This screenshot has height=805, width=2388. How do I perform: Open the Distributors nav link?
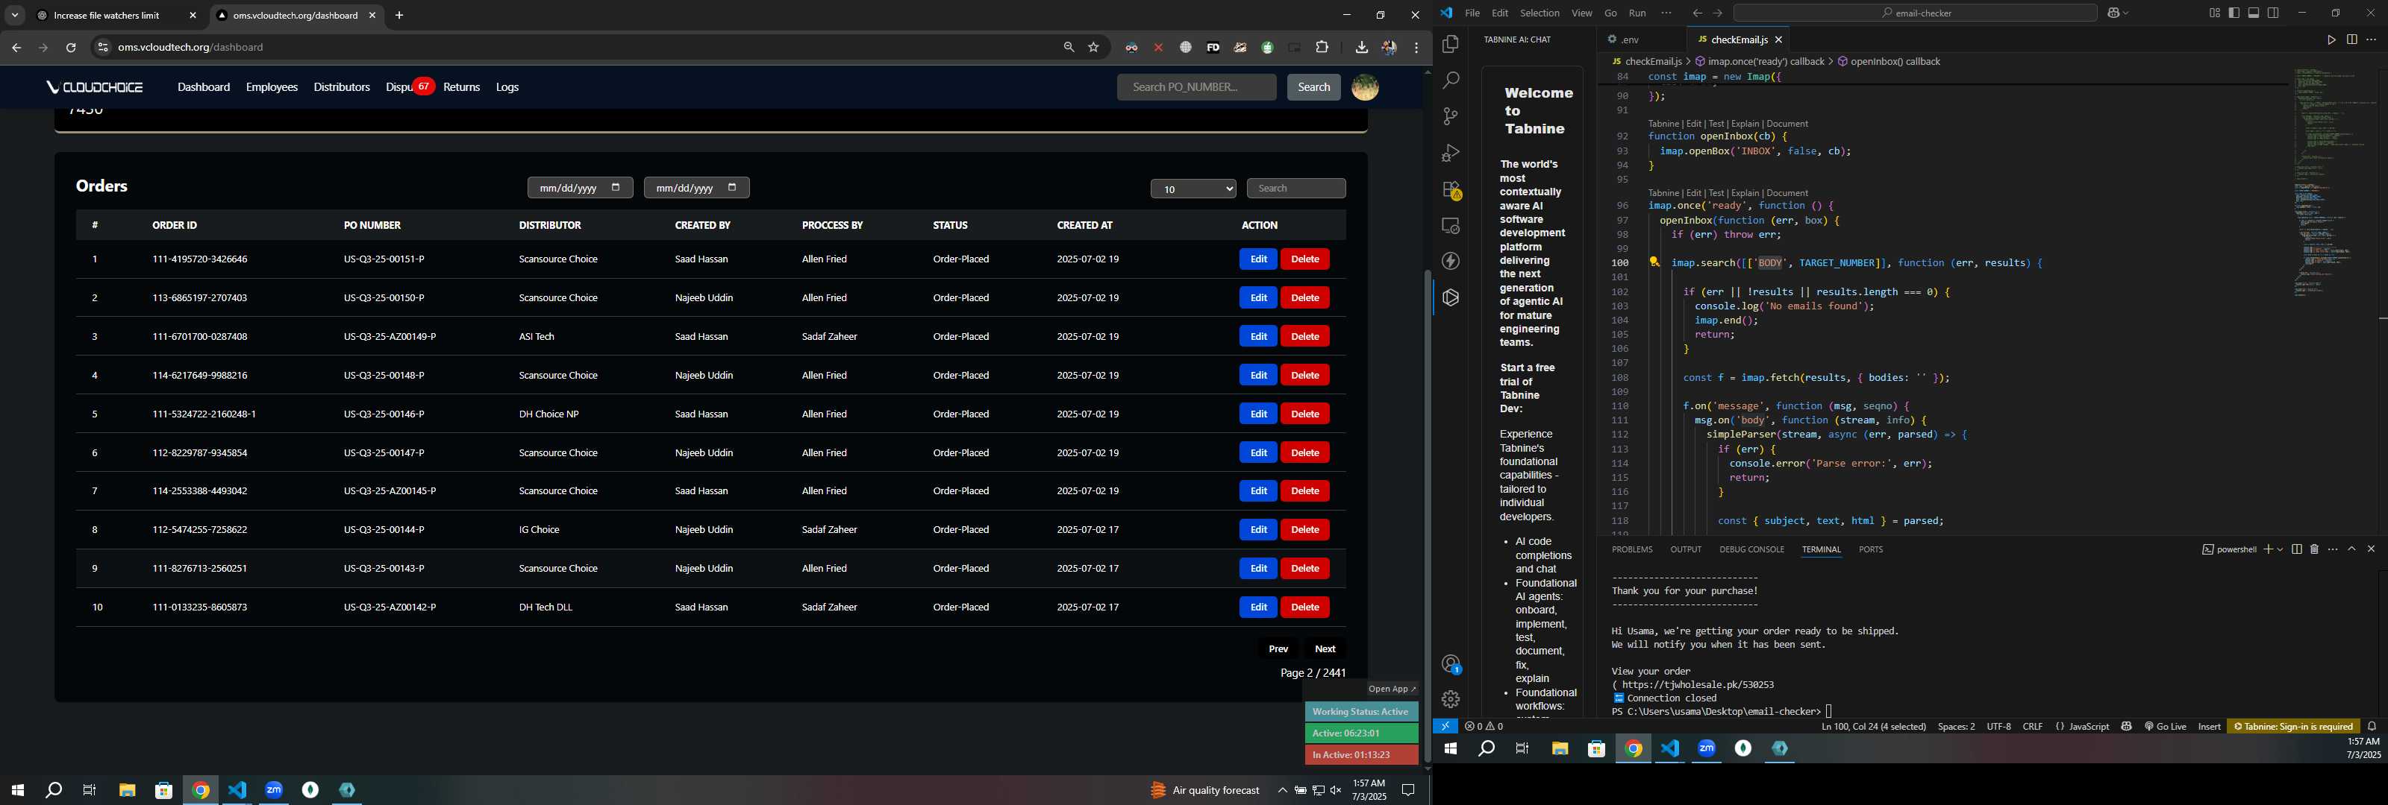click(341, 87)
